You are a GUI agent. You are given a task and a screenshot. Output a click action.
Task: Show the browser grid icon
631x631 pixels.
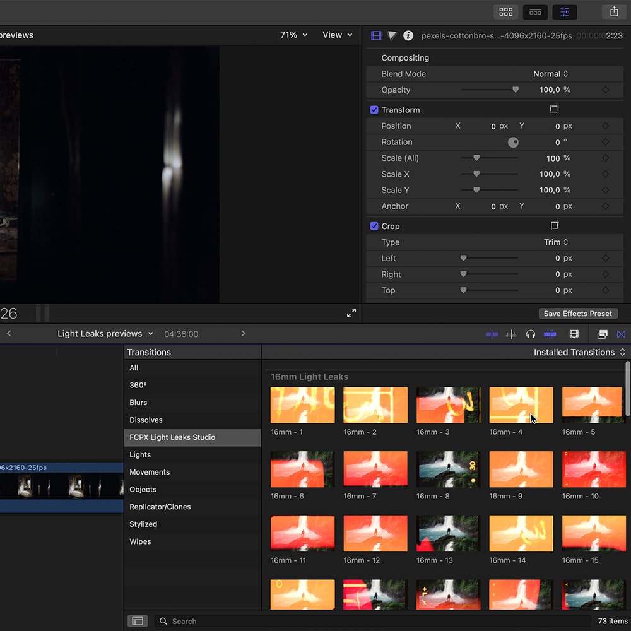point(505,11)
